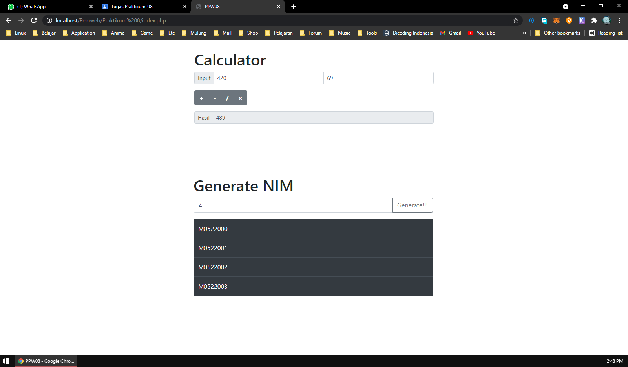Viewport: 628px width, 367px height.
Task: Open the Windows Start menu
Action: (6, 361)
